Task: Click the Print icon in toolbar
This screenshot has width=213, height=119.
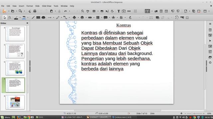Action: (x=35, y=11)
